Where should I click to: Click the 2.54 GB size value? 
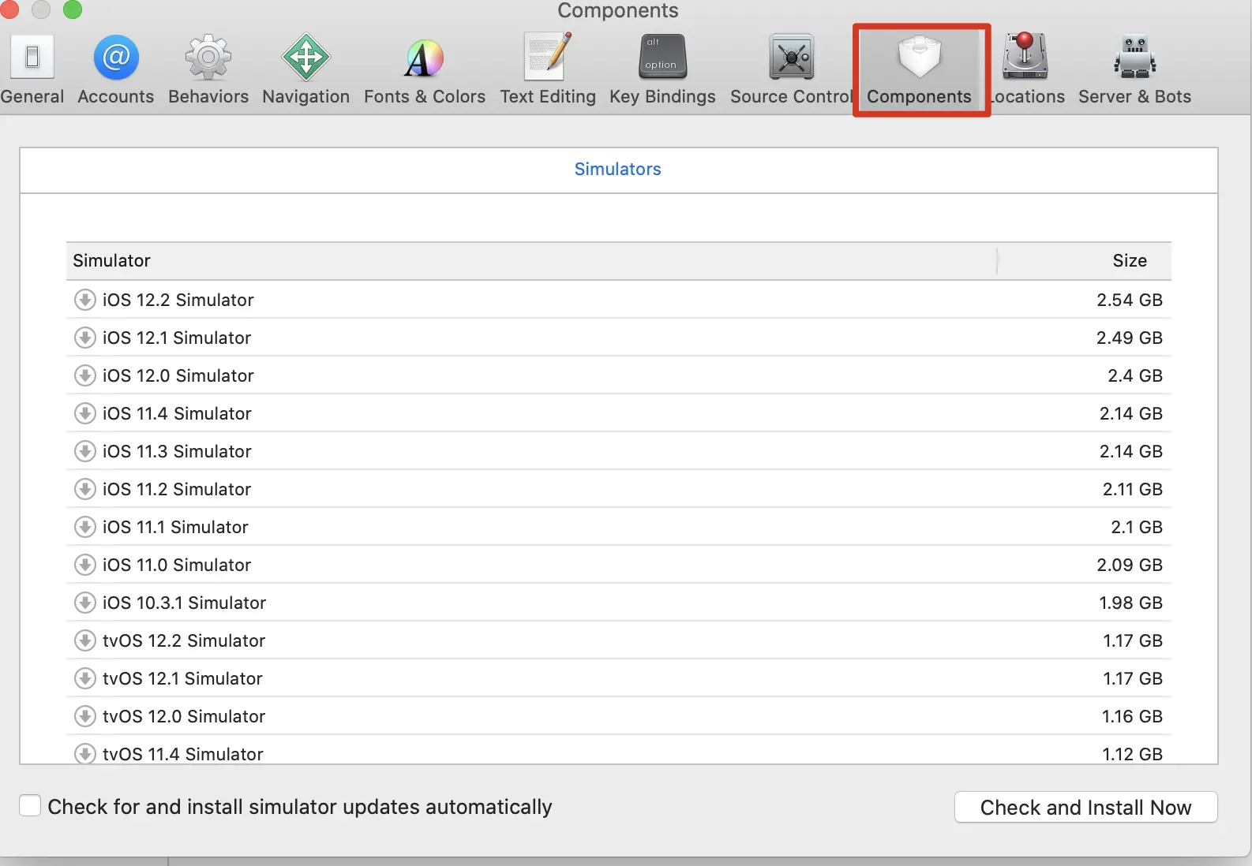[1129, 300]
